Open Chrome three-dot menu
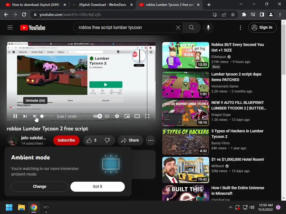Image resolution: width=286 pixels, height=214 pixels. tap(280, 14)
